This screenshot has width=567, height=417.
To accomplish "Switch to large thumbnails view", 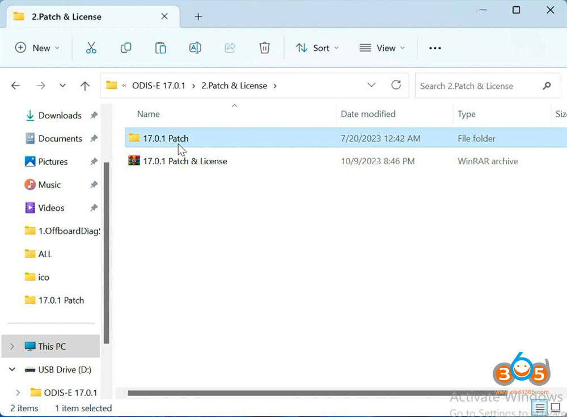I will tap(556, 407).
